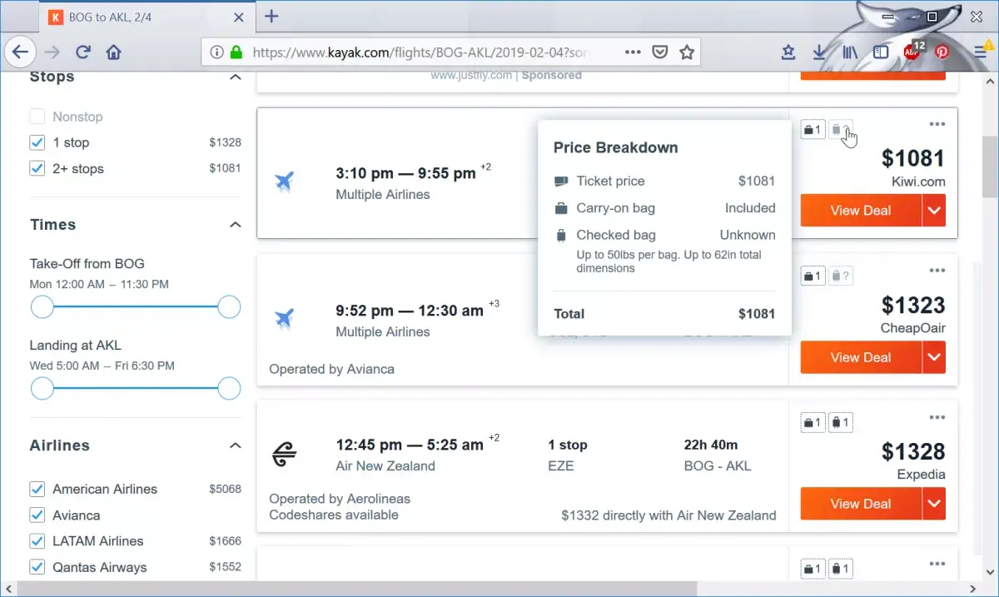This screenshot has width=999, height=597.
Task: Open a new browser tab
Action: (x=271, y=17)
